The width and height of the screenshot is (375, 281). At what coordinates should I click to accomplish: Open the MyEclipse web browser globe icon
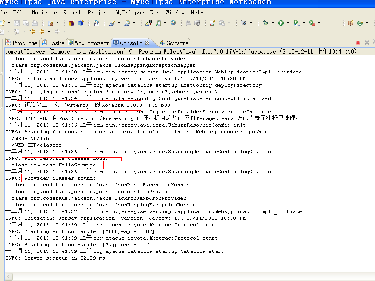173,23
